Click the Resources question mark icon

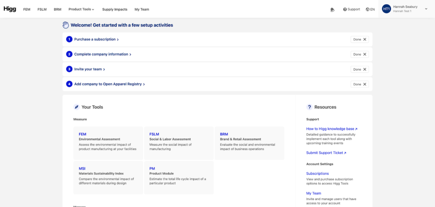[309, 107]
